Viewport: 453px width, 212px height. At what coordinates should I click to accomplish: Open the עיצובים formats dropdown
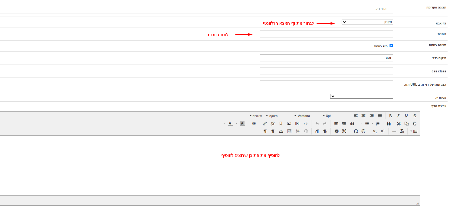click(256, 116)
